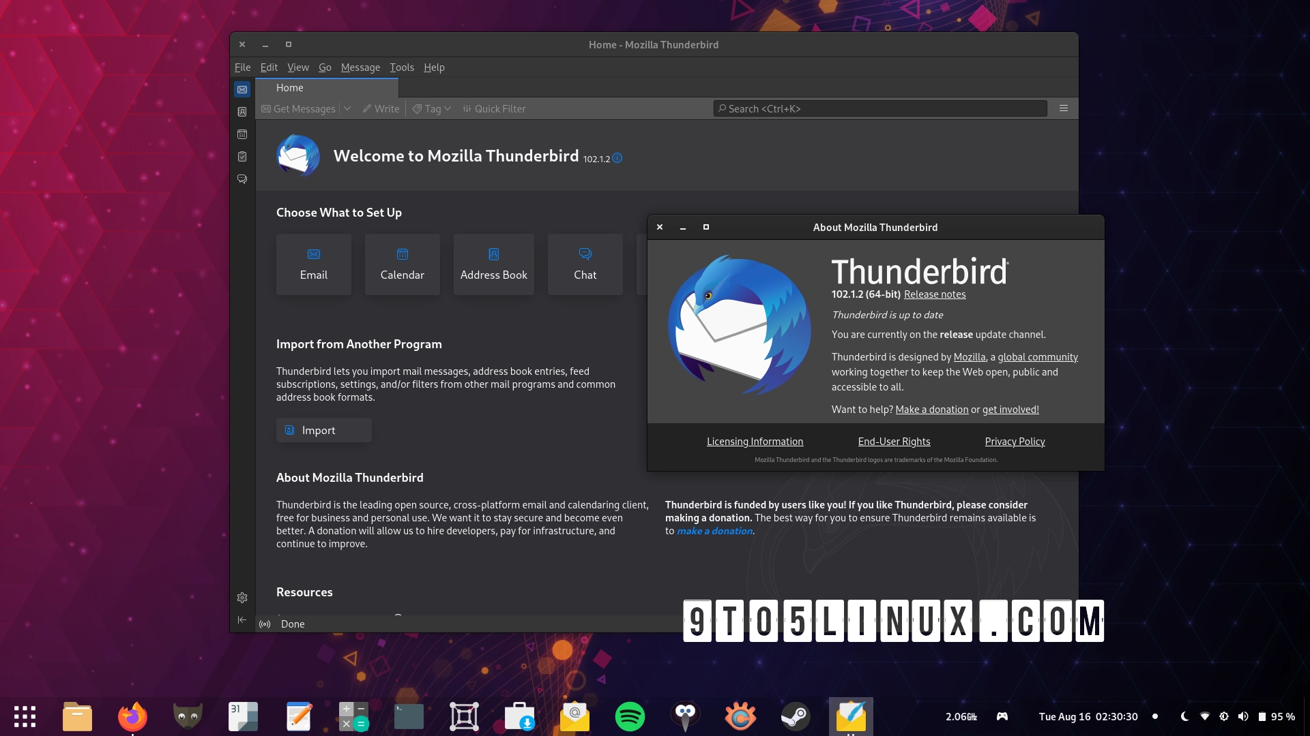Launch GIMP from the bottom dock
Screen dimensions: 1310x736
coord(188,716)
